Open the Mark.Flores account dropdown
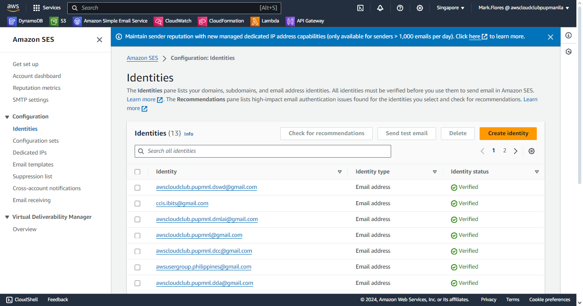This screenshot has width=583, height=306. click(x=524, y=8)
